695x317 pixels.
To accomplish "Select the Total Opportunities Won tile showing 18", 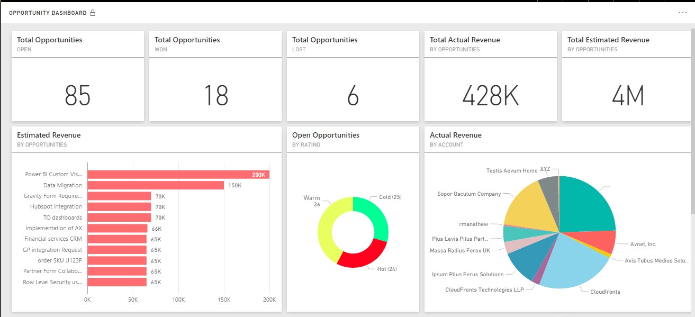I will tap(215, 96).
